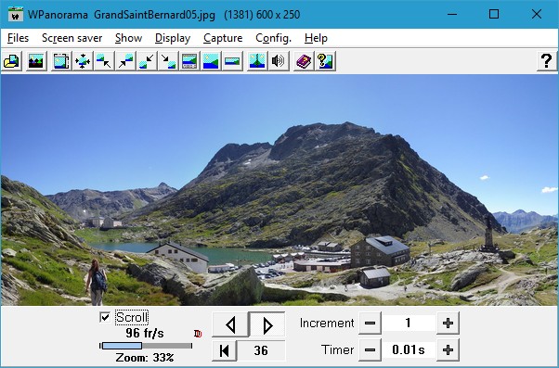Click the mountain landscape picture toolbar icon
Screen dimensions: 559x368
tap(36, 61)
